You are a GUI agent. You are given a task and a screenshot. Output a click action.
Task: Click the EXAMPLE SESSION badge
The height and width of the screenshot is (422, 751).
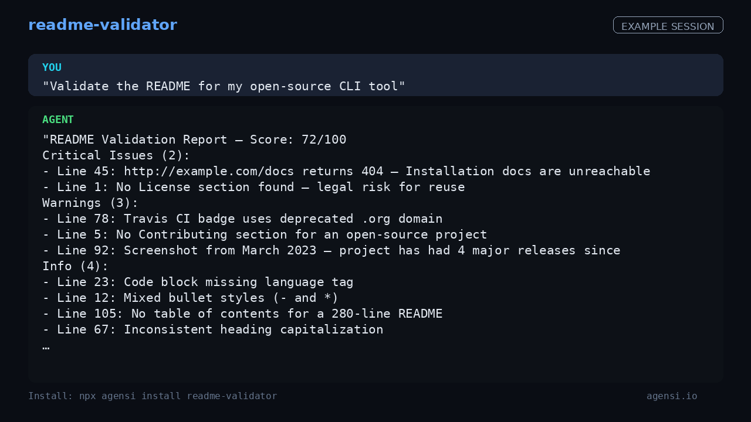tap(668, 26)
